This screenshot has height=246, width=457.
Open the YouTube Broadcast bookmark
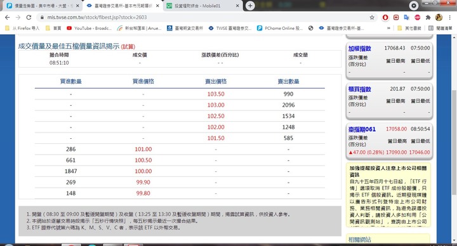pos(89,29)
